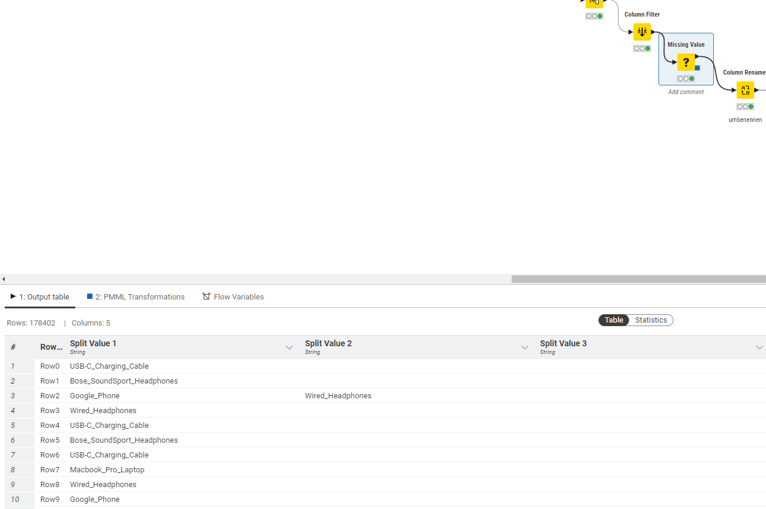Select the Column Rename node icon

(745, 90)
